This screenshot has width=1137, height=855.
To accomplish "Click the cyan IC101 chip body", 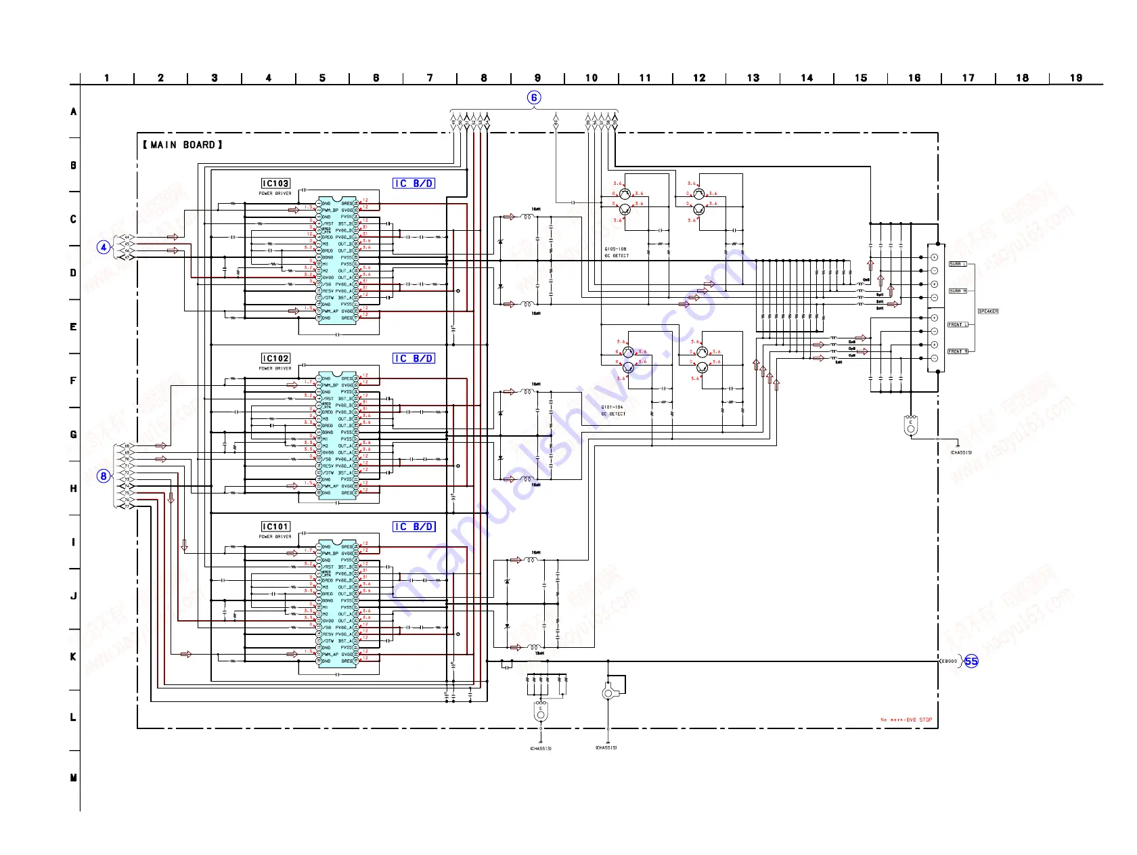I will point(337,604).
